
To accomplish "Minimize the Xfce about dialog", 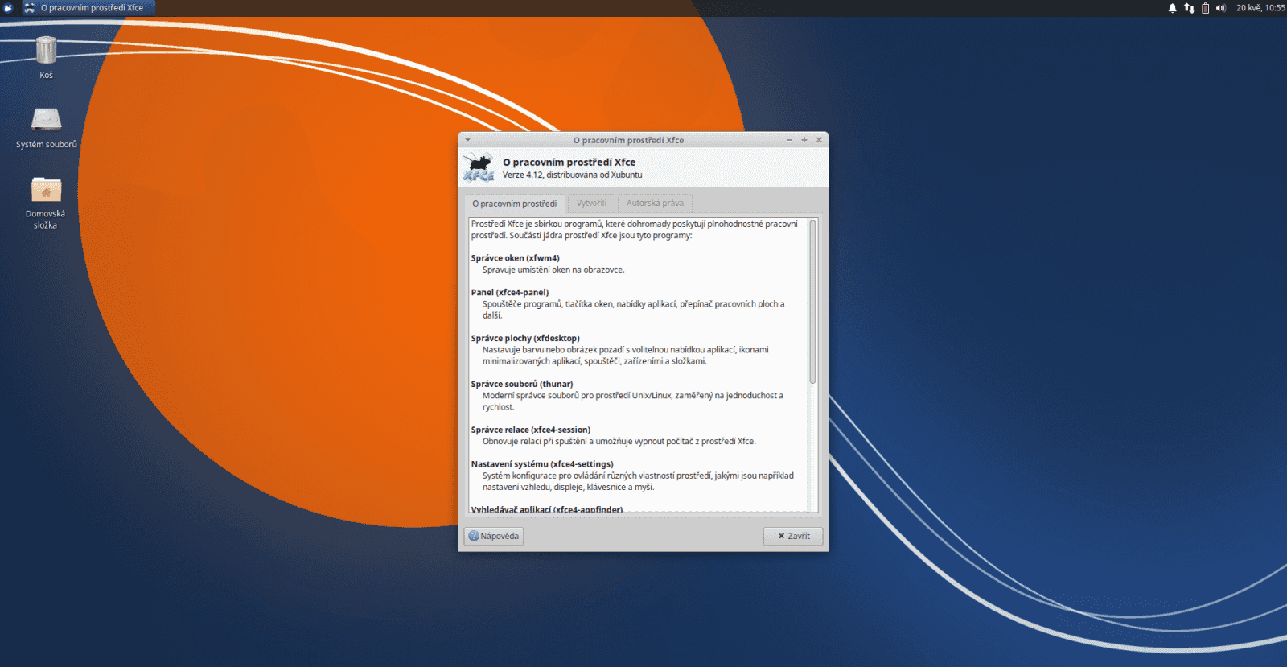I will pos(789,140).
